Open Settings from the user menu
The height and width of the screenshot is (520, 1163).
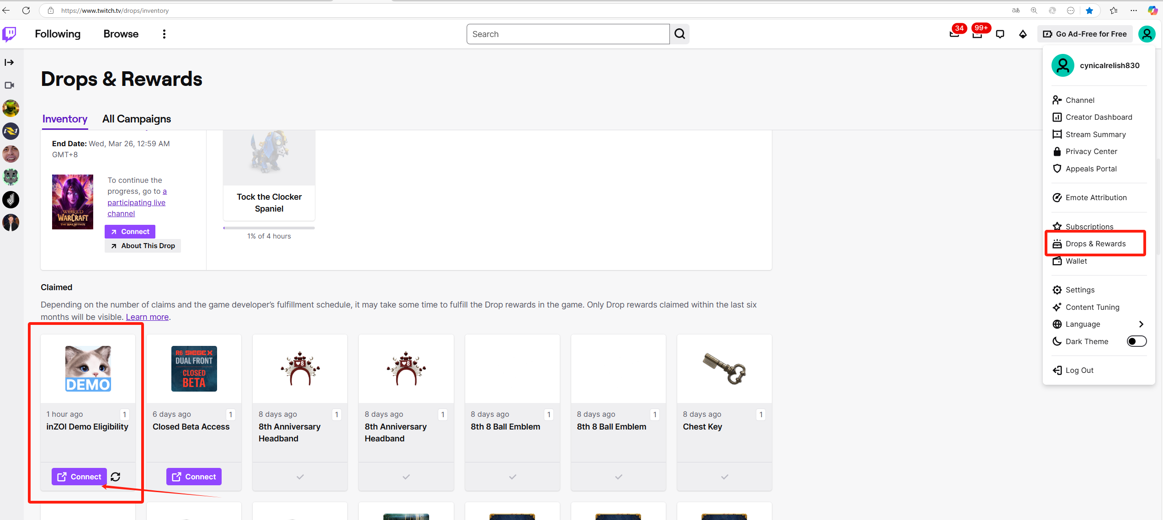[x=1099, y=290]
